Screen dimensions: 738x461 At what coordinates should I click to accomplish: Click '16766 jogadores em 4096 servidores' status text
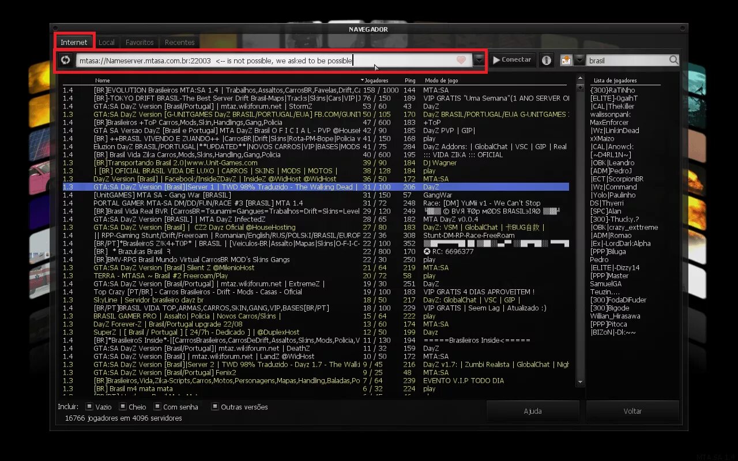(123, 418)
